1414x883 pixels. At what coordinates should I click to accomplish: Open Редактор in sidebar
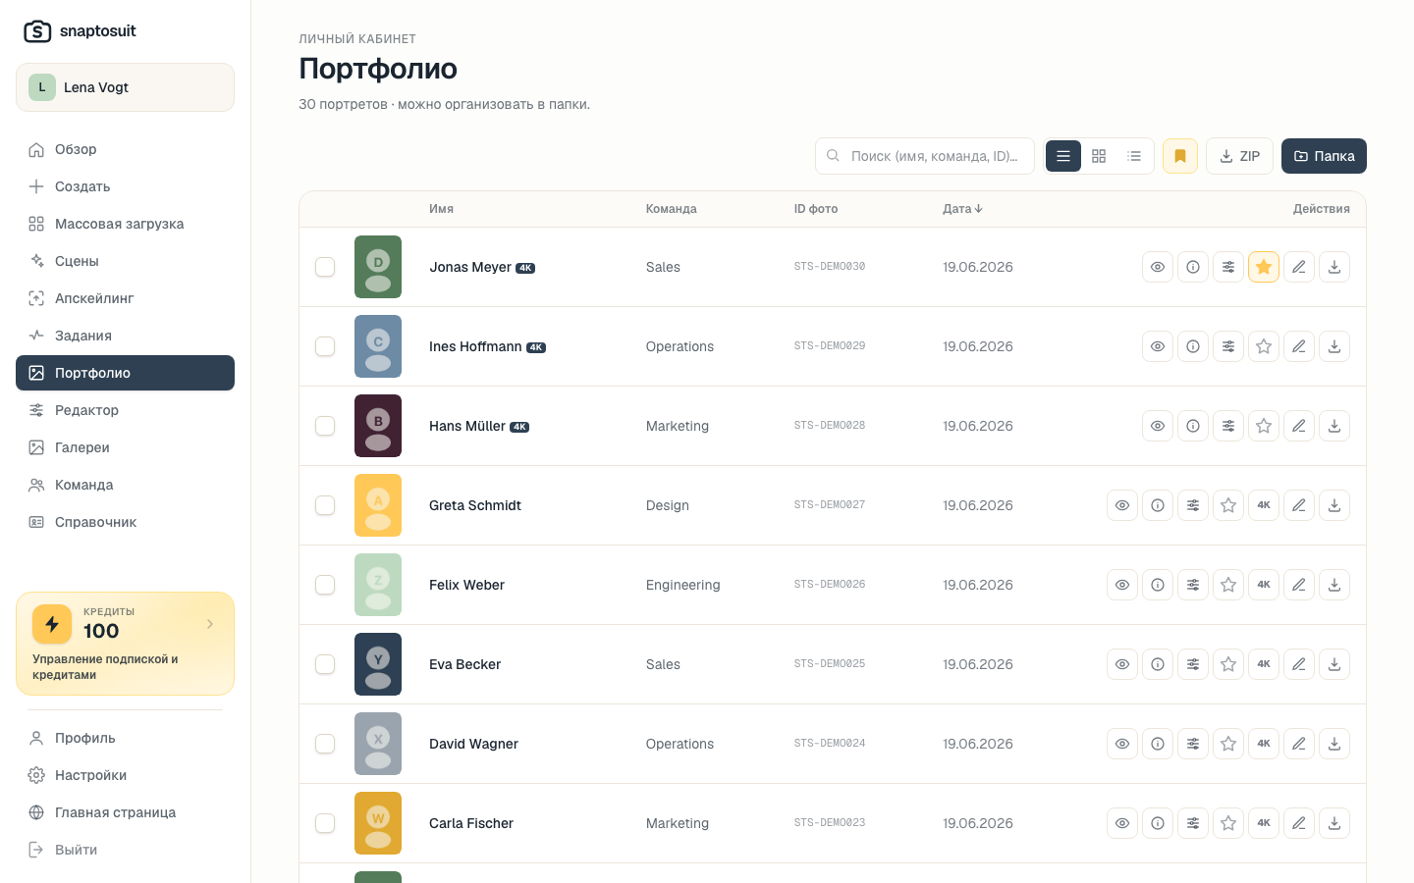[x=125, y=410]
